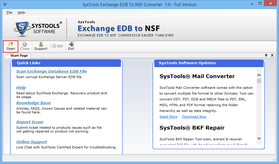This screenshot has width=279, height=164.
Task: Close the converter window with red X
Action: click(x=271, y=3)
